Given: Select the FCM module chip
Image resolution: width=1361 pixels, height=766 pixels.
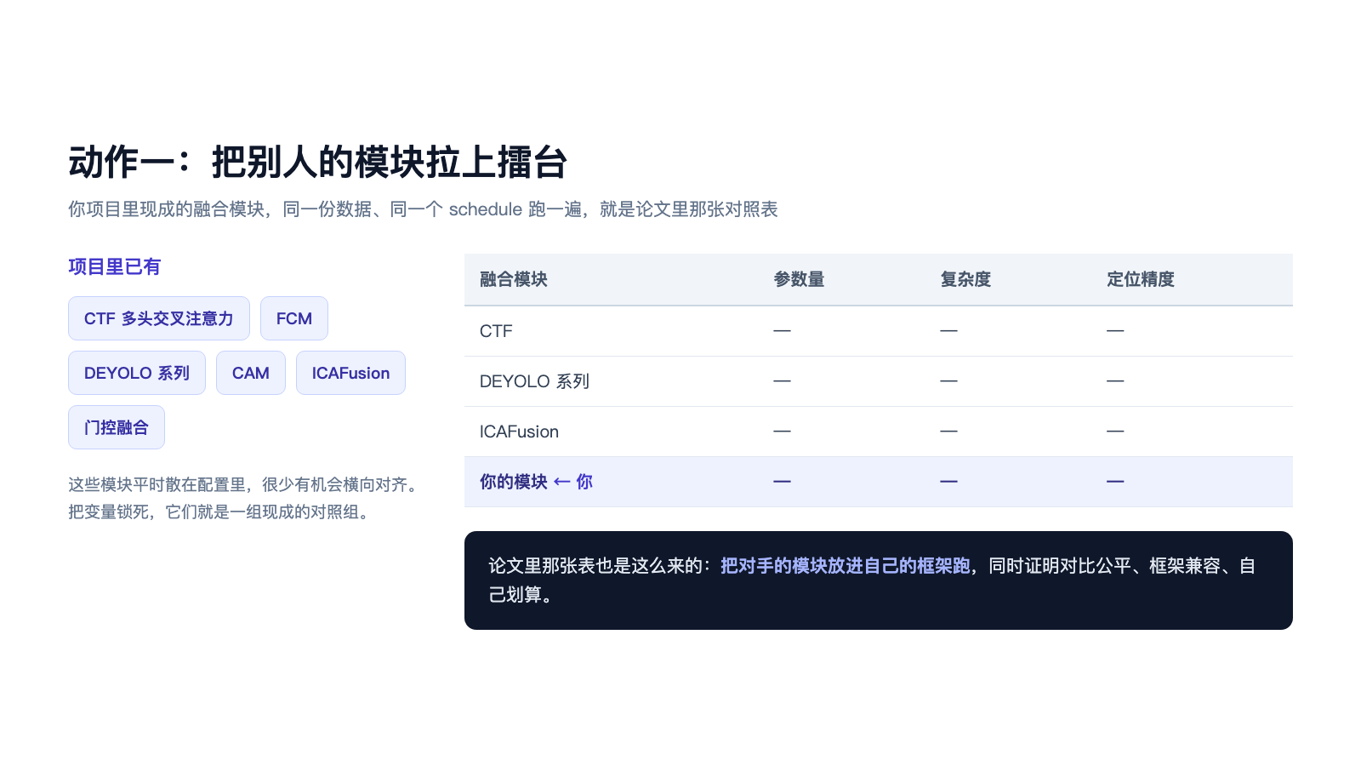Looking at the screenshot, I should coord(294,318).
